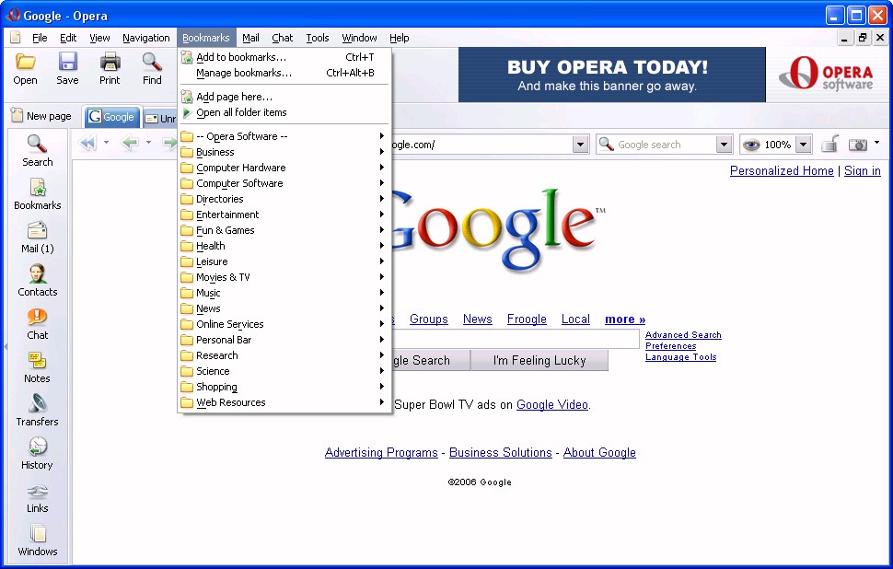
Task: Click the Opera software logo
Action: (826, 74)
